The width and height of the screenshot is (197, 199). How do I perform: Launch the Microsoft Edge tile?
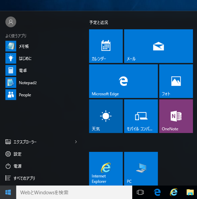124,81
